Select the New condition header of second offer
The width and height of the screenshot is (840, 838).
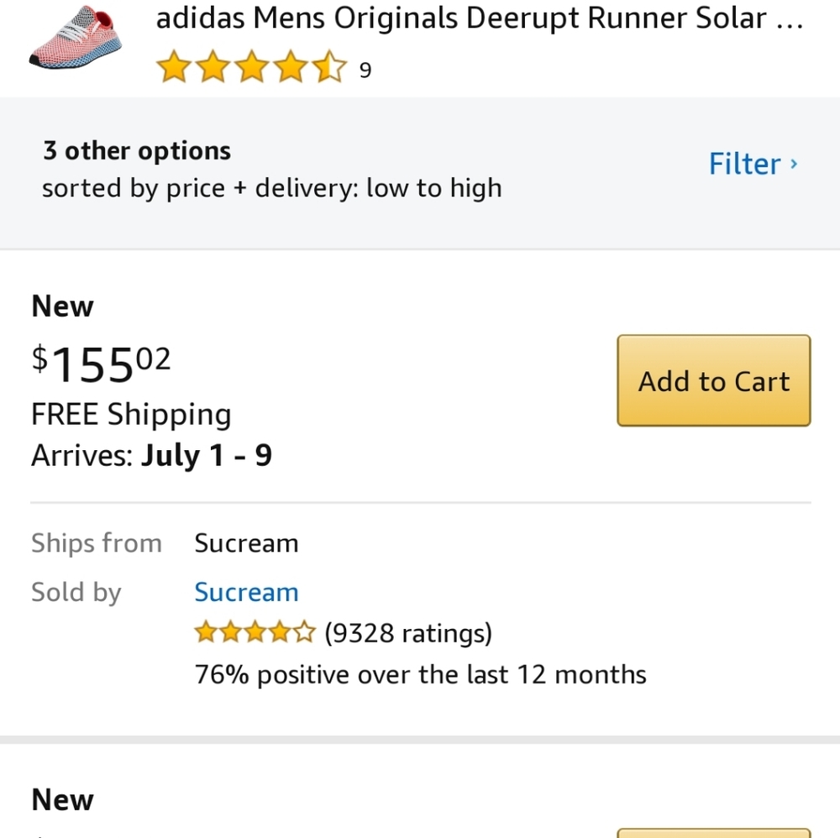(61, 799)
